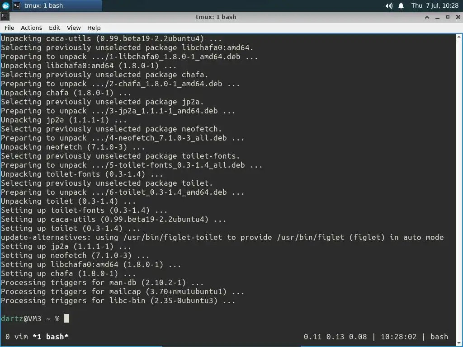This screenshot has width=463, height=347.
Task: Select the 'tmux: 1 bash' taskbar window button
Action: [x=57, y=5]
